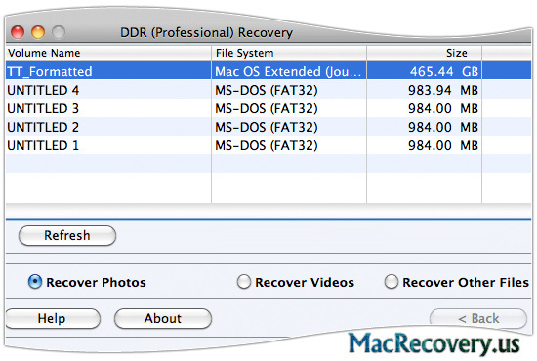
Task: Click the MacRecovery.us logo text
Action: pyautogui.click(x=434, y=343)
